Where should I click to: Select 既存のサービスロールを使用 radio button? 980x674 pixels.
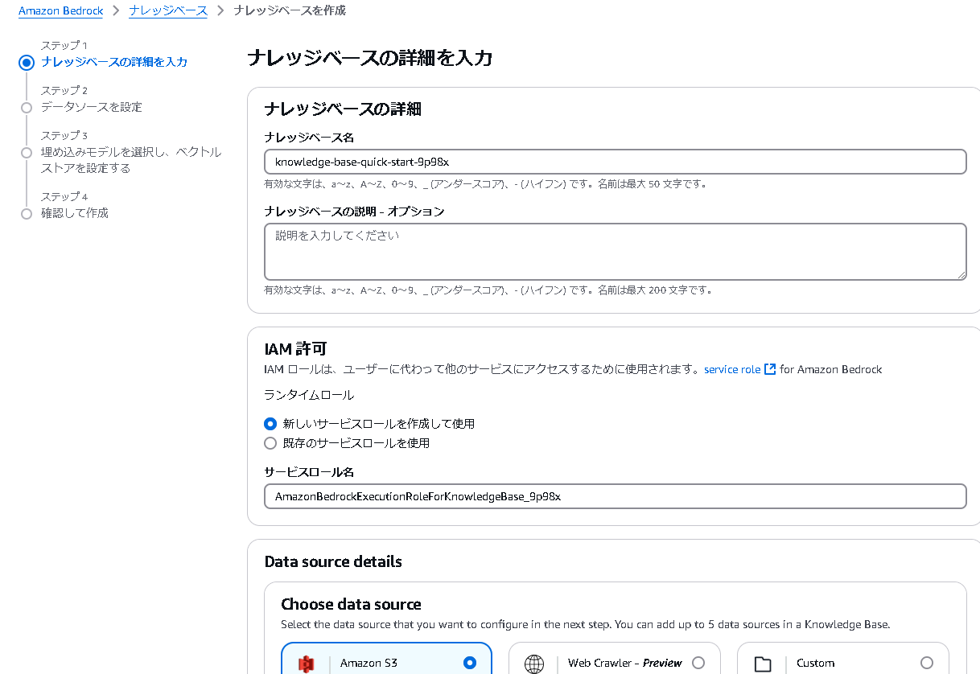point(270,443)
